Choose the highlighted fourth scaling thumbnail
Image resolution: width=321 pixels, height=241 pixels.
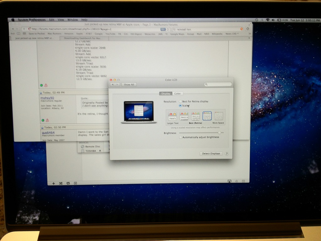207,116
